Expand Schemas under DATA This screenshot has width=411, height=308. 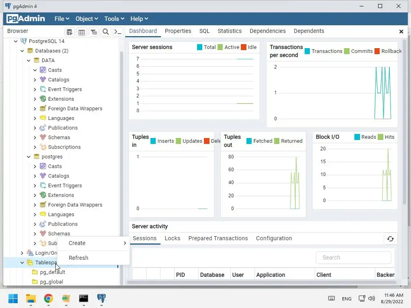point(35,138)
